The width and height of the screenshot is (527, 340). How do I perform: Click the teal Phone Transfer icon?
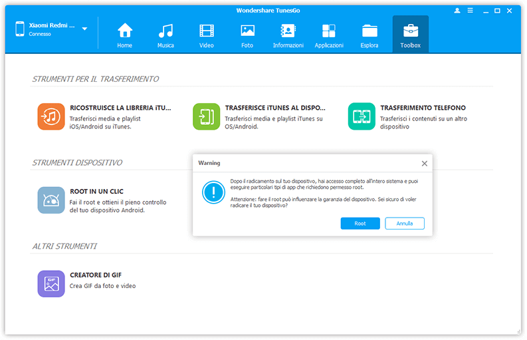coord(362,116)
